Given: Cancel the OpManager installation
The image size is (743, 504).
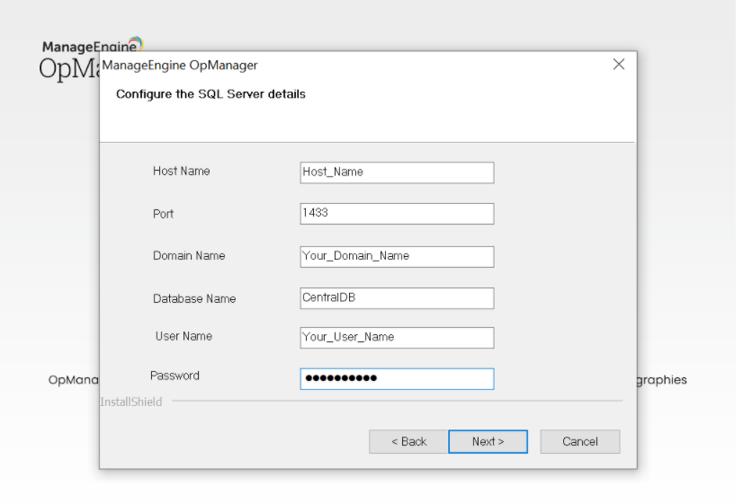Looking at the screenshot, I should point(580,441).
